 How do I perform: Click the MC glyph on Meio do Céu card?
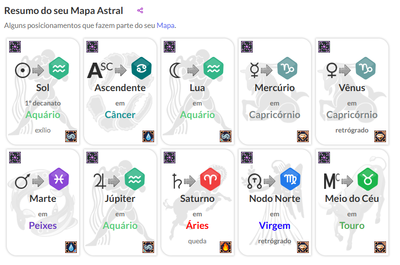331,181
